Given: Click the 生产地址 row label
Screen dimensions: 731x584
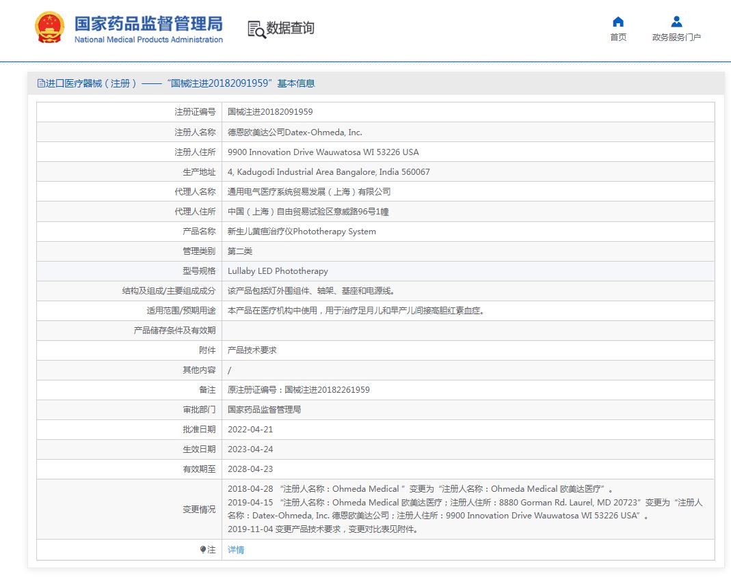Looking at the screenshot, I should click(199, 172).
